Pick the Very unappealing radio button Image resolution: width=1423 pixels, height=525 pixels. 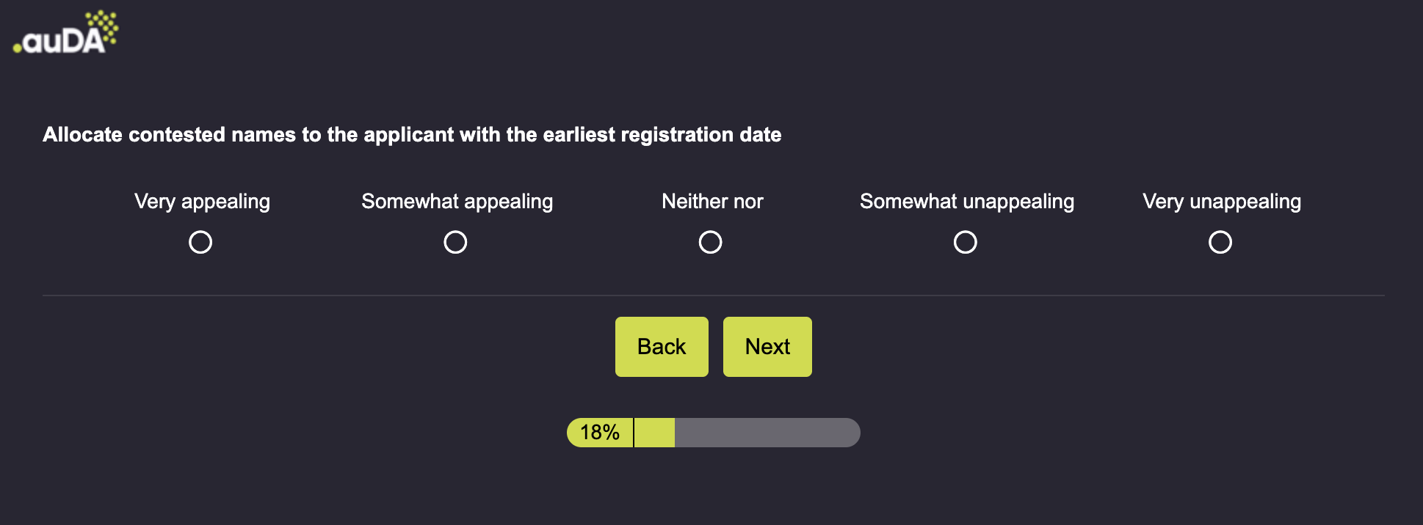tap(1220, 242)
